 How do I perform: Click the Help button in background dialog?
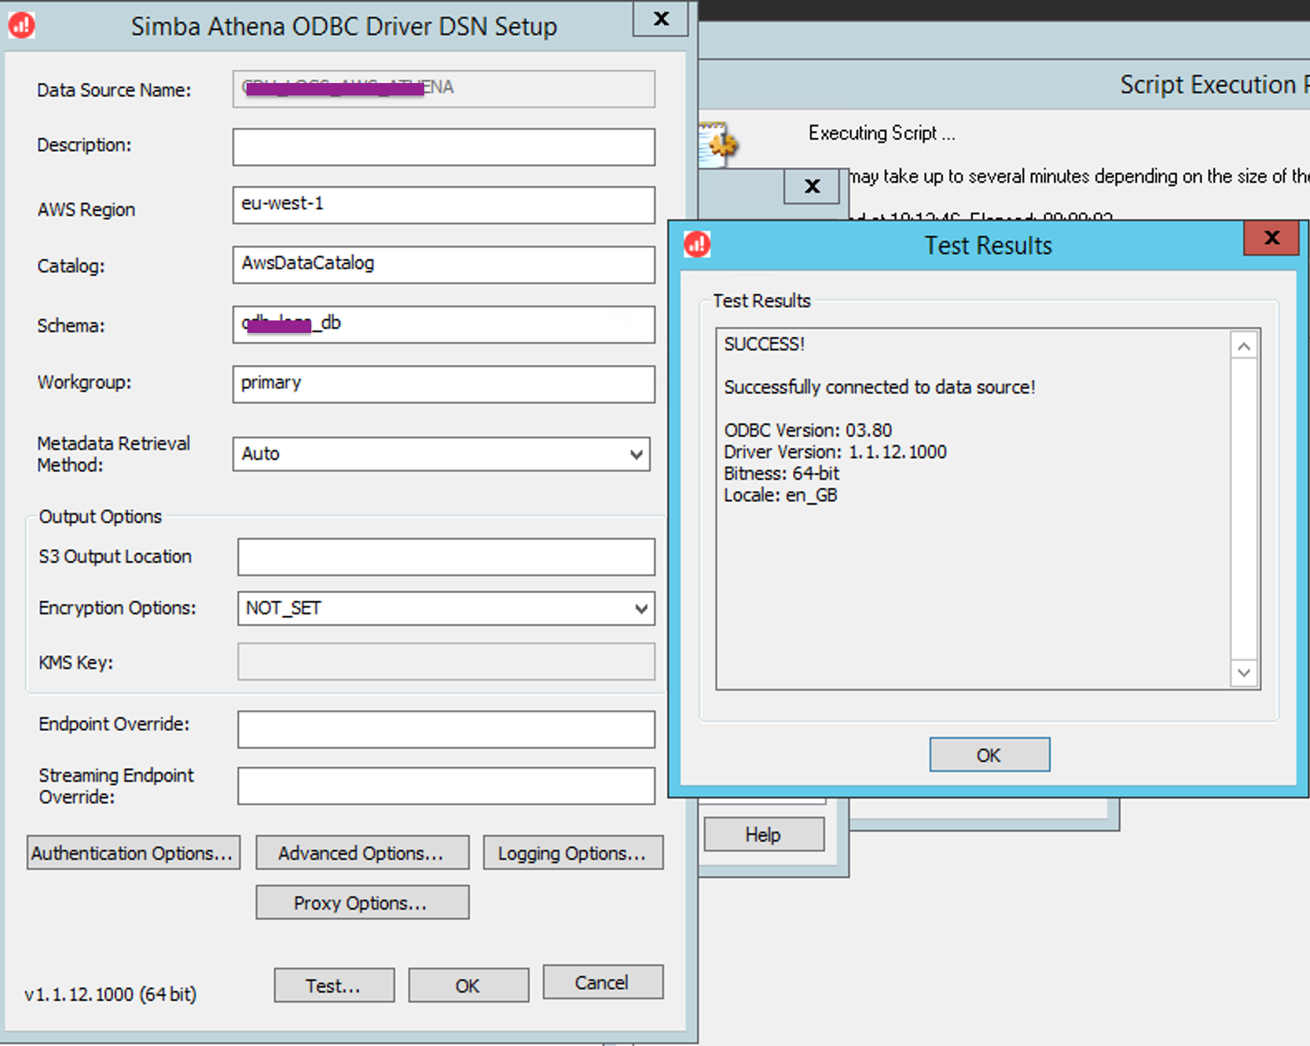click(x=764, y=834)
